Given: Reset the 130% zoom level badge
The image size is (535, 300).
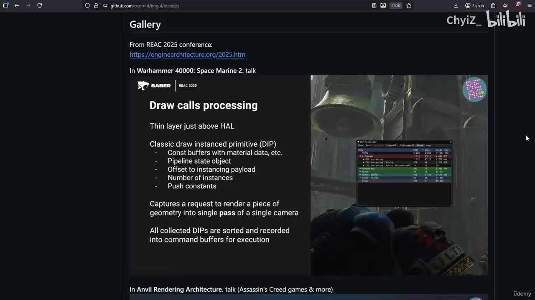Looking at the screenshot, I should [396, 5].
